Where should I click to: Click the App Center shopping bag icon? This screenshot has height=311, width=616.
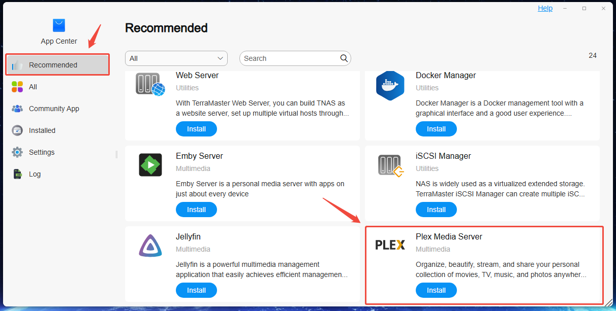tap(59, 25)
